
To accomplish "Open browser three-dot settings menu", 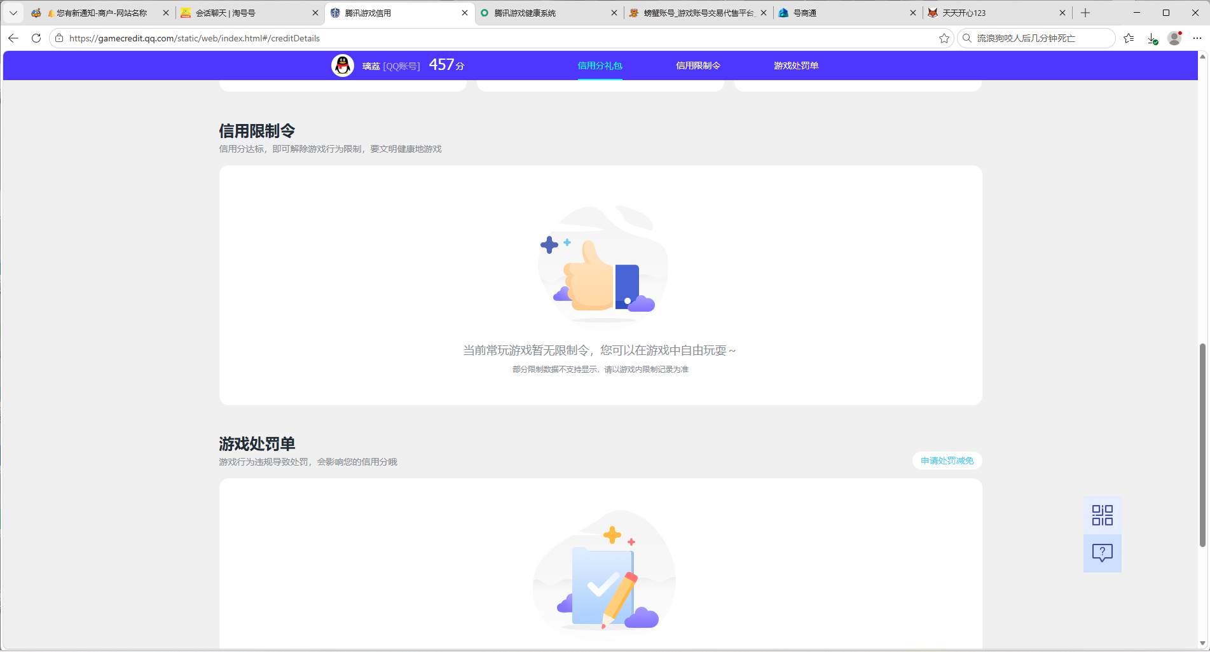I will (1197, 38).
